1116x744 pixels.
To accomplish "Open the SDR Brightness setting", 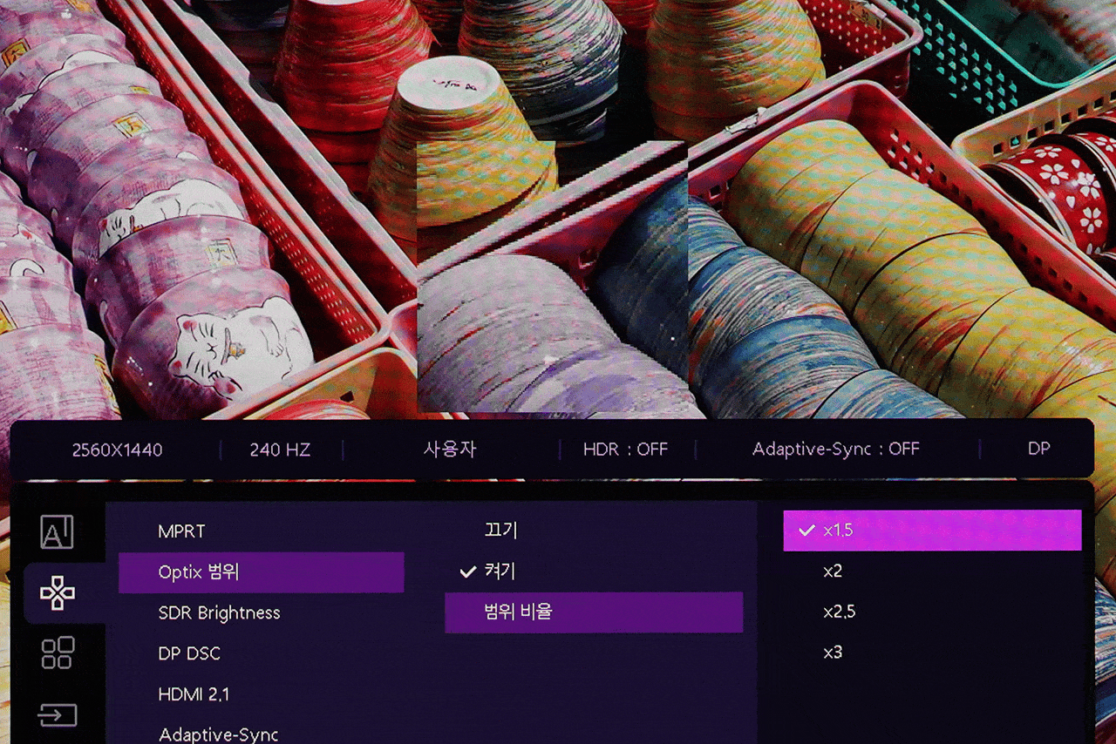I will tap(219, 613).
